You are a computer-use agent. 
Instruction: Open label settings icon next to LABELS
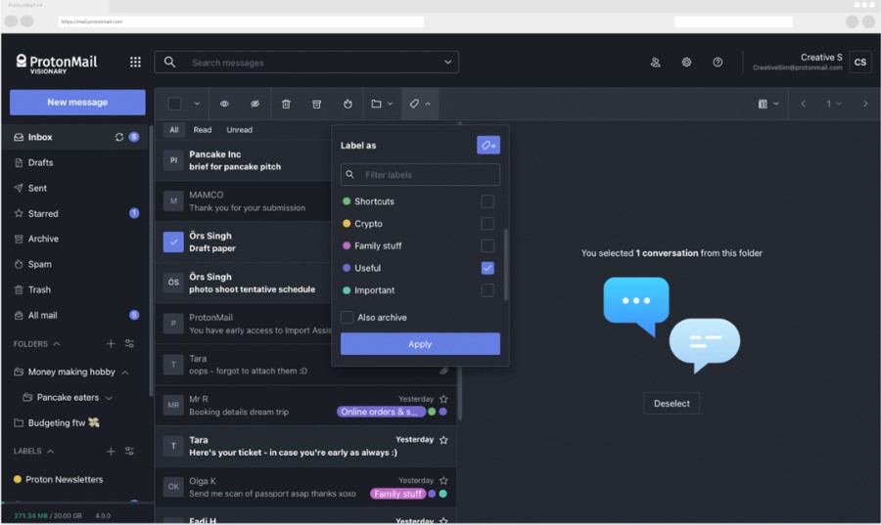click(129, 451)
